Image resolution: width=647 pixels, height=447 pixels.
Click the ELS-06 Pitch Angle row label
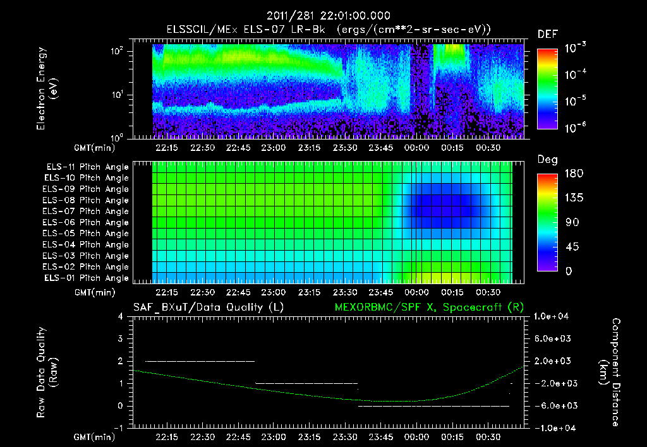click(85, 222)
